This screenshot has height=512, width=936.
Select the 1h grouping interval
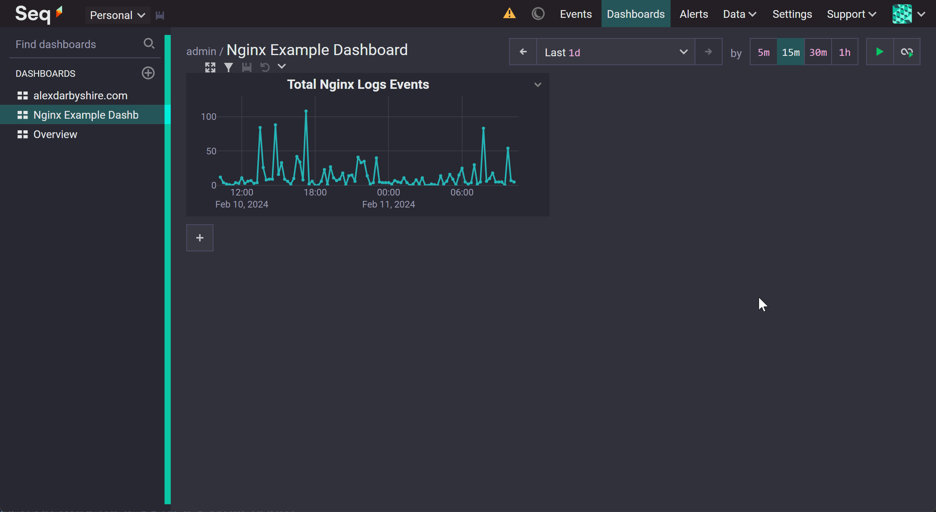pyautogui.click(x=845, y=52)
